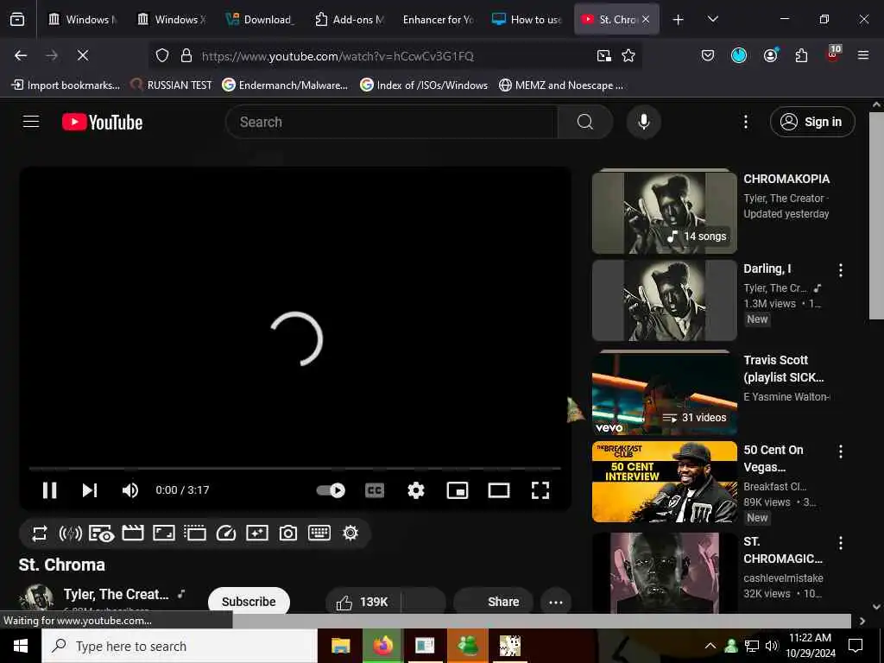The image size is (884, 663).
Task: Open Firefox application menu
Action: point(863,55)
